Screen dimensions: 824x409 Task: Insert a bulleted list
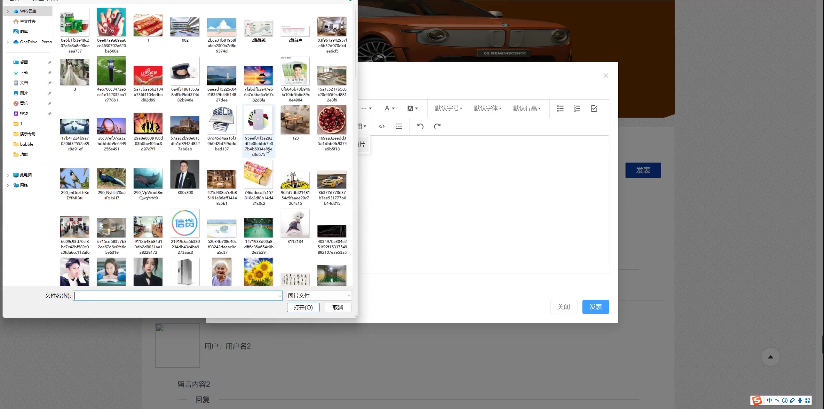[x=560, y=108]
